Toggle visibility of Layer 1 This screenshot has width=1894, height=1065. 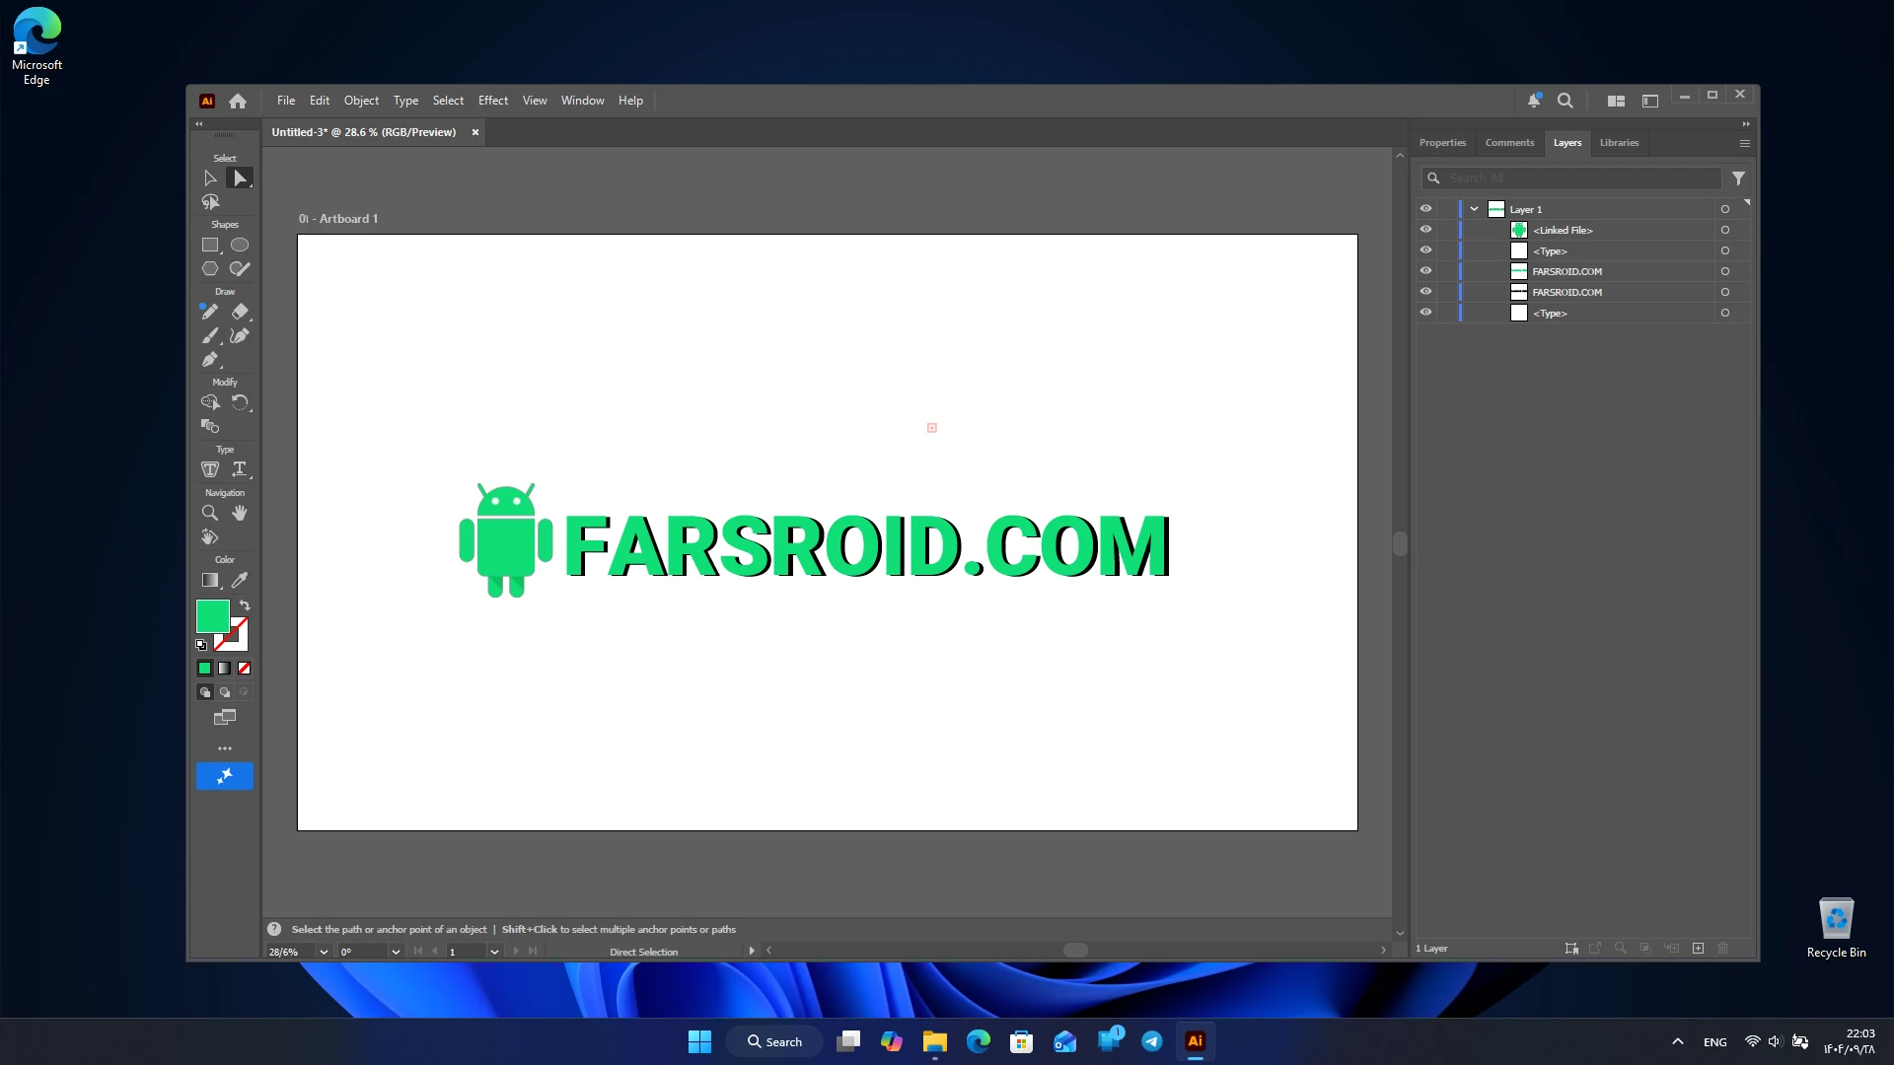tap(1425, 209)
